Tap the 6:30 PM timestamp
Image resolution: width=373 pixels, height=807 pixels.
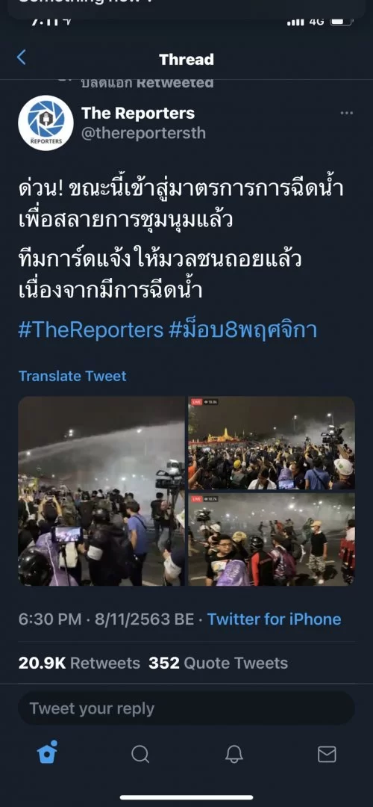click(50, 619)
